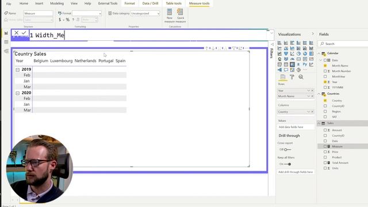Check the Month Number field checkbox
The image size is (368, 207).
pyautogui.click(x=325, y=71)
